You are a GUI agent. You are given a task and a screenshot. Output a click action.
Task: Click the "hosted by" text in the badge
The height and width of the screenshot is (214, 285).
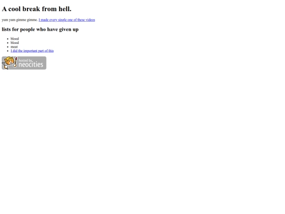25,60
